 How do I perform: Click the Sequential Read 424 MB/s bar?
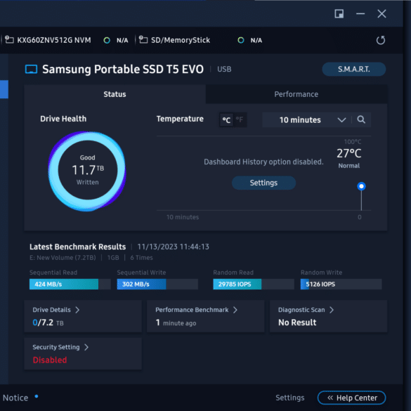pos(70,284)
